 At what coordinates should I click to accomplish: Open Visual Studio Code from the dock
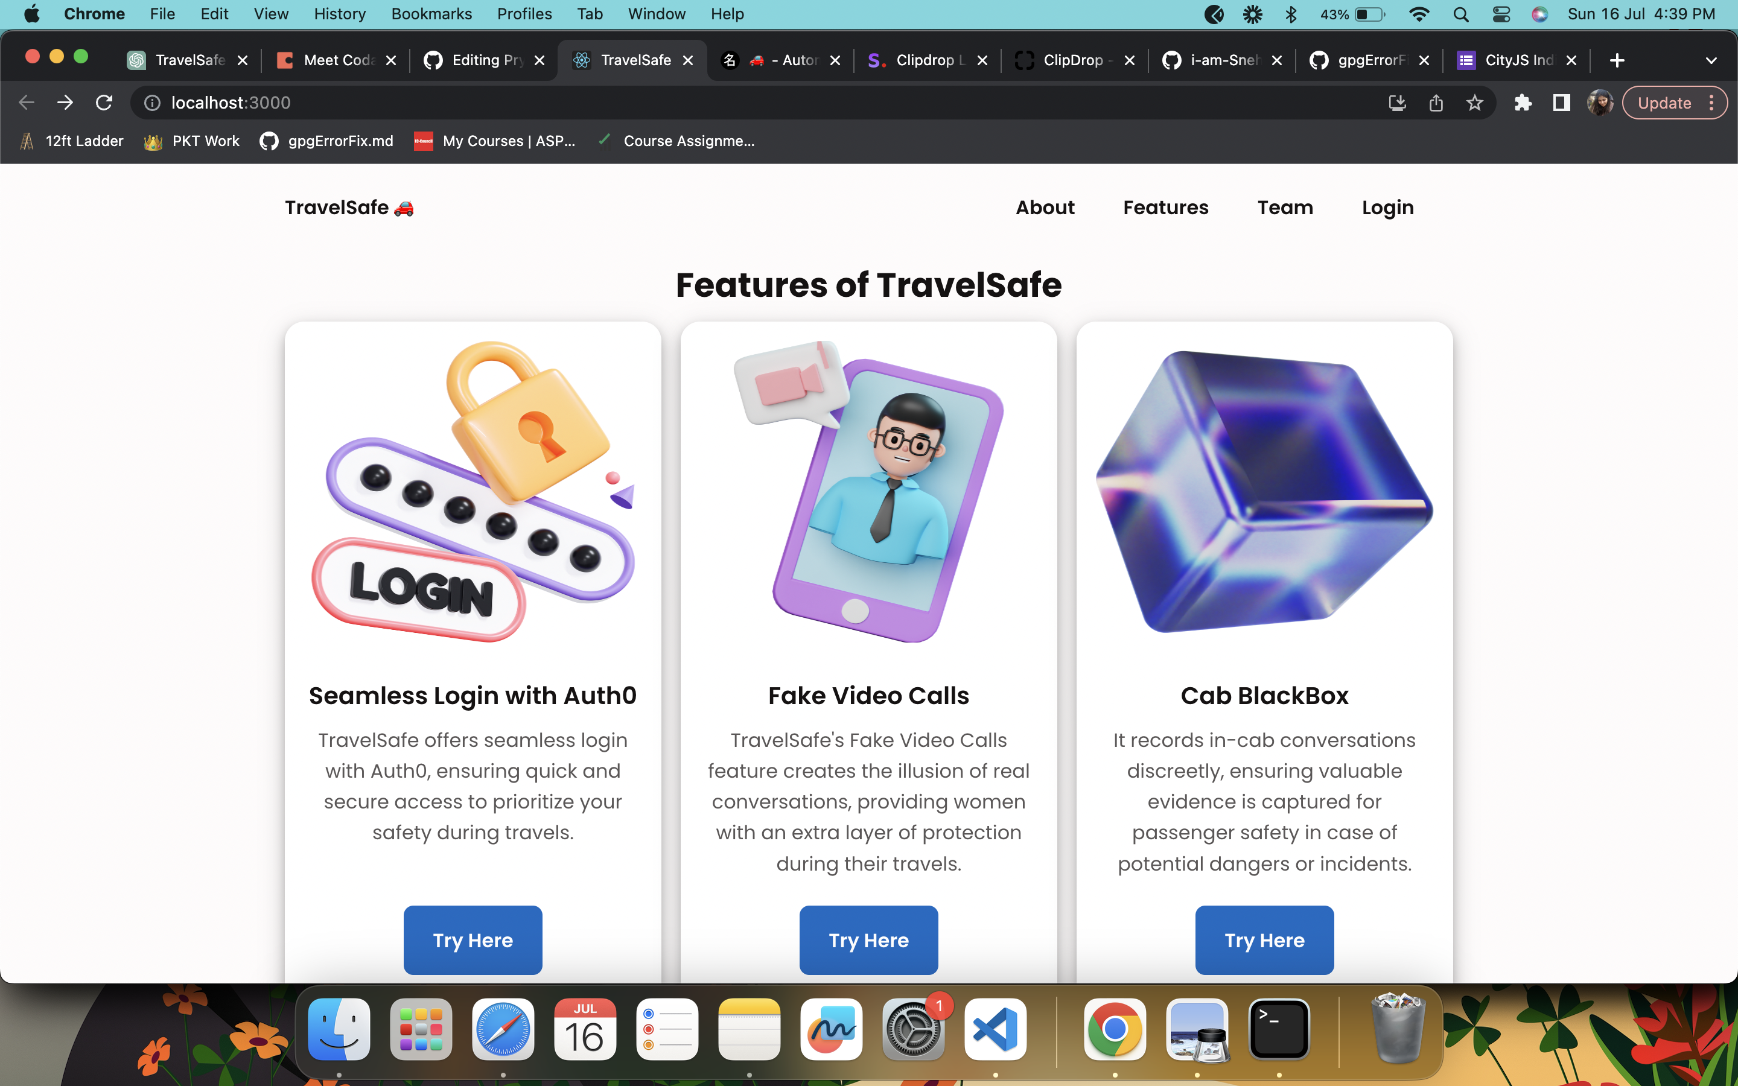tap(995, 1029)
